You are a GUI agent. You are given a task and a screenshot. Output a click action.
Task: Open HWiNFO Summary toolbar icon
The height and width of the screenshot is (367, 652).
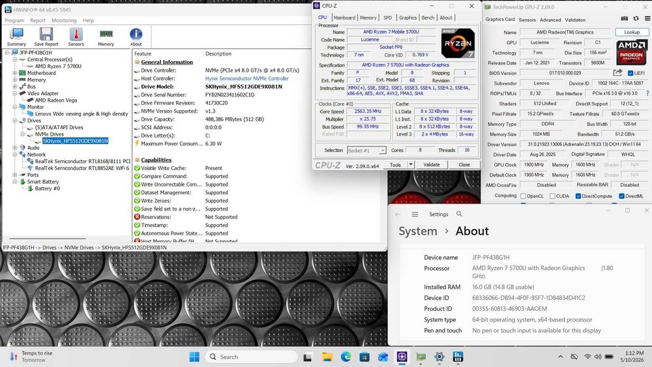pyautogui.click(x=16, y=37)
